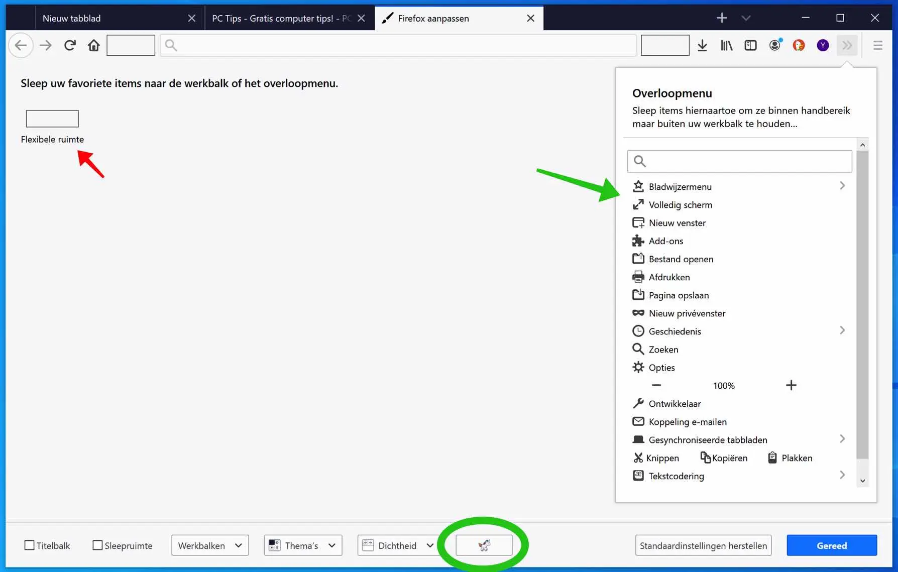Click the unicorn easter egg button

(x=484, y=545)
